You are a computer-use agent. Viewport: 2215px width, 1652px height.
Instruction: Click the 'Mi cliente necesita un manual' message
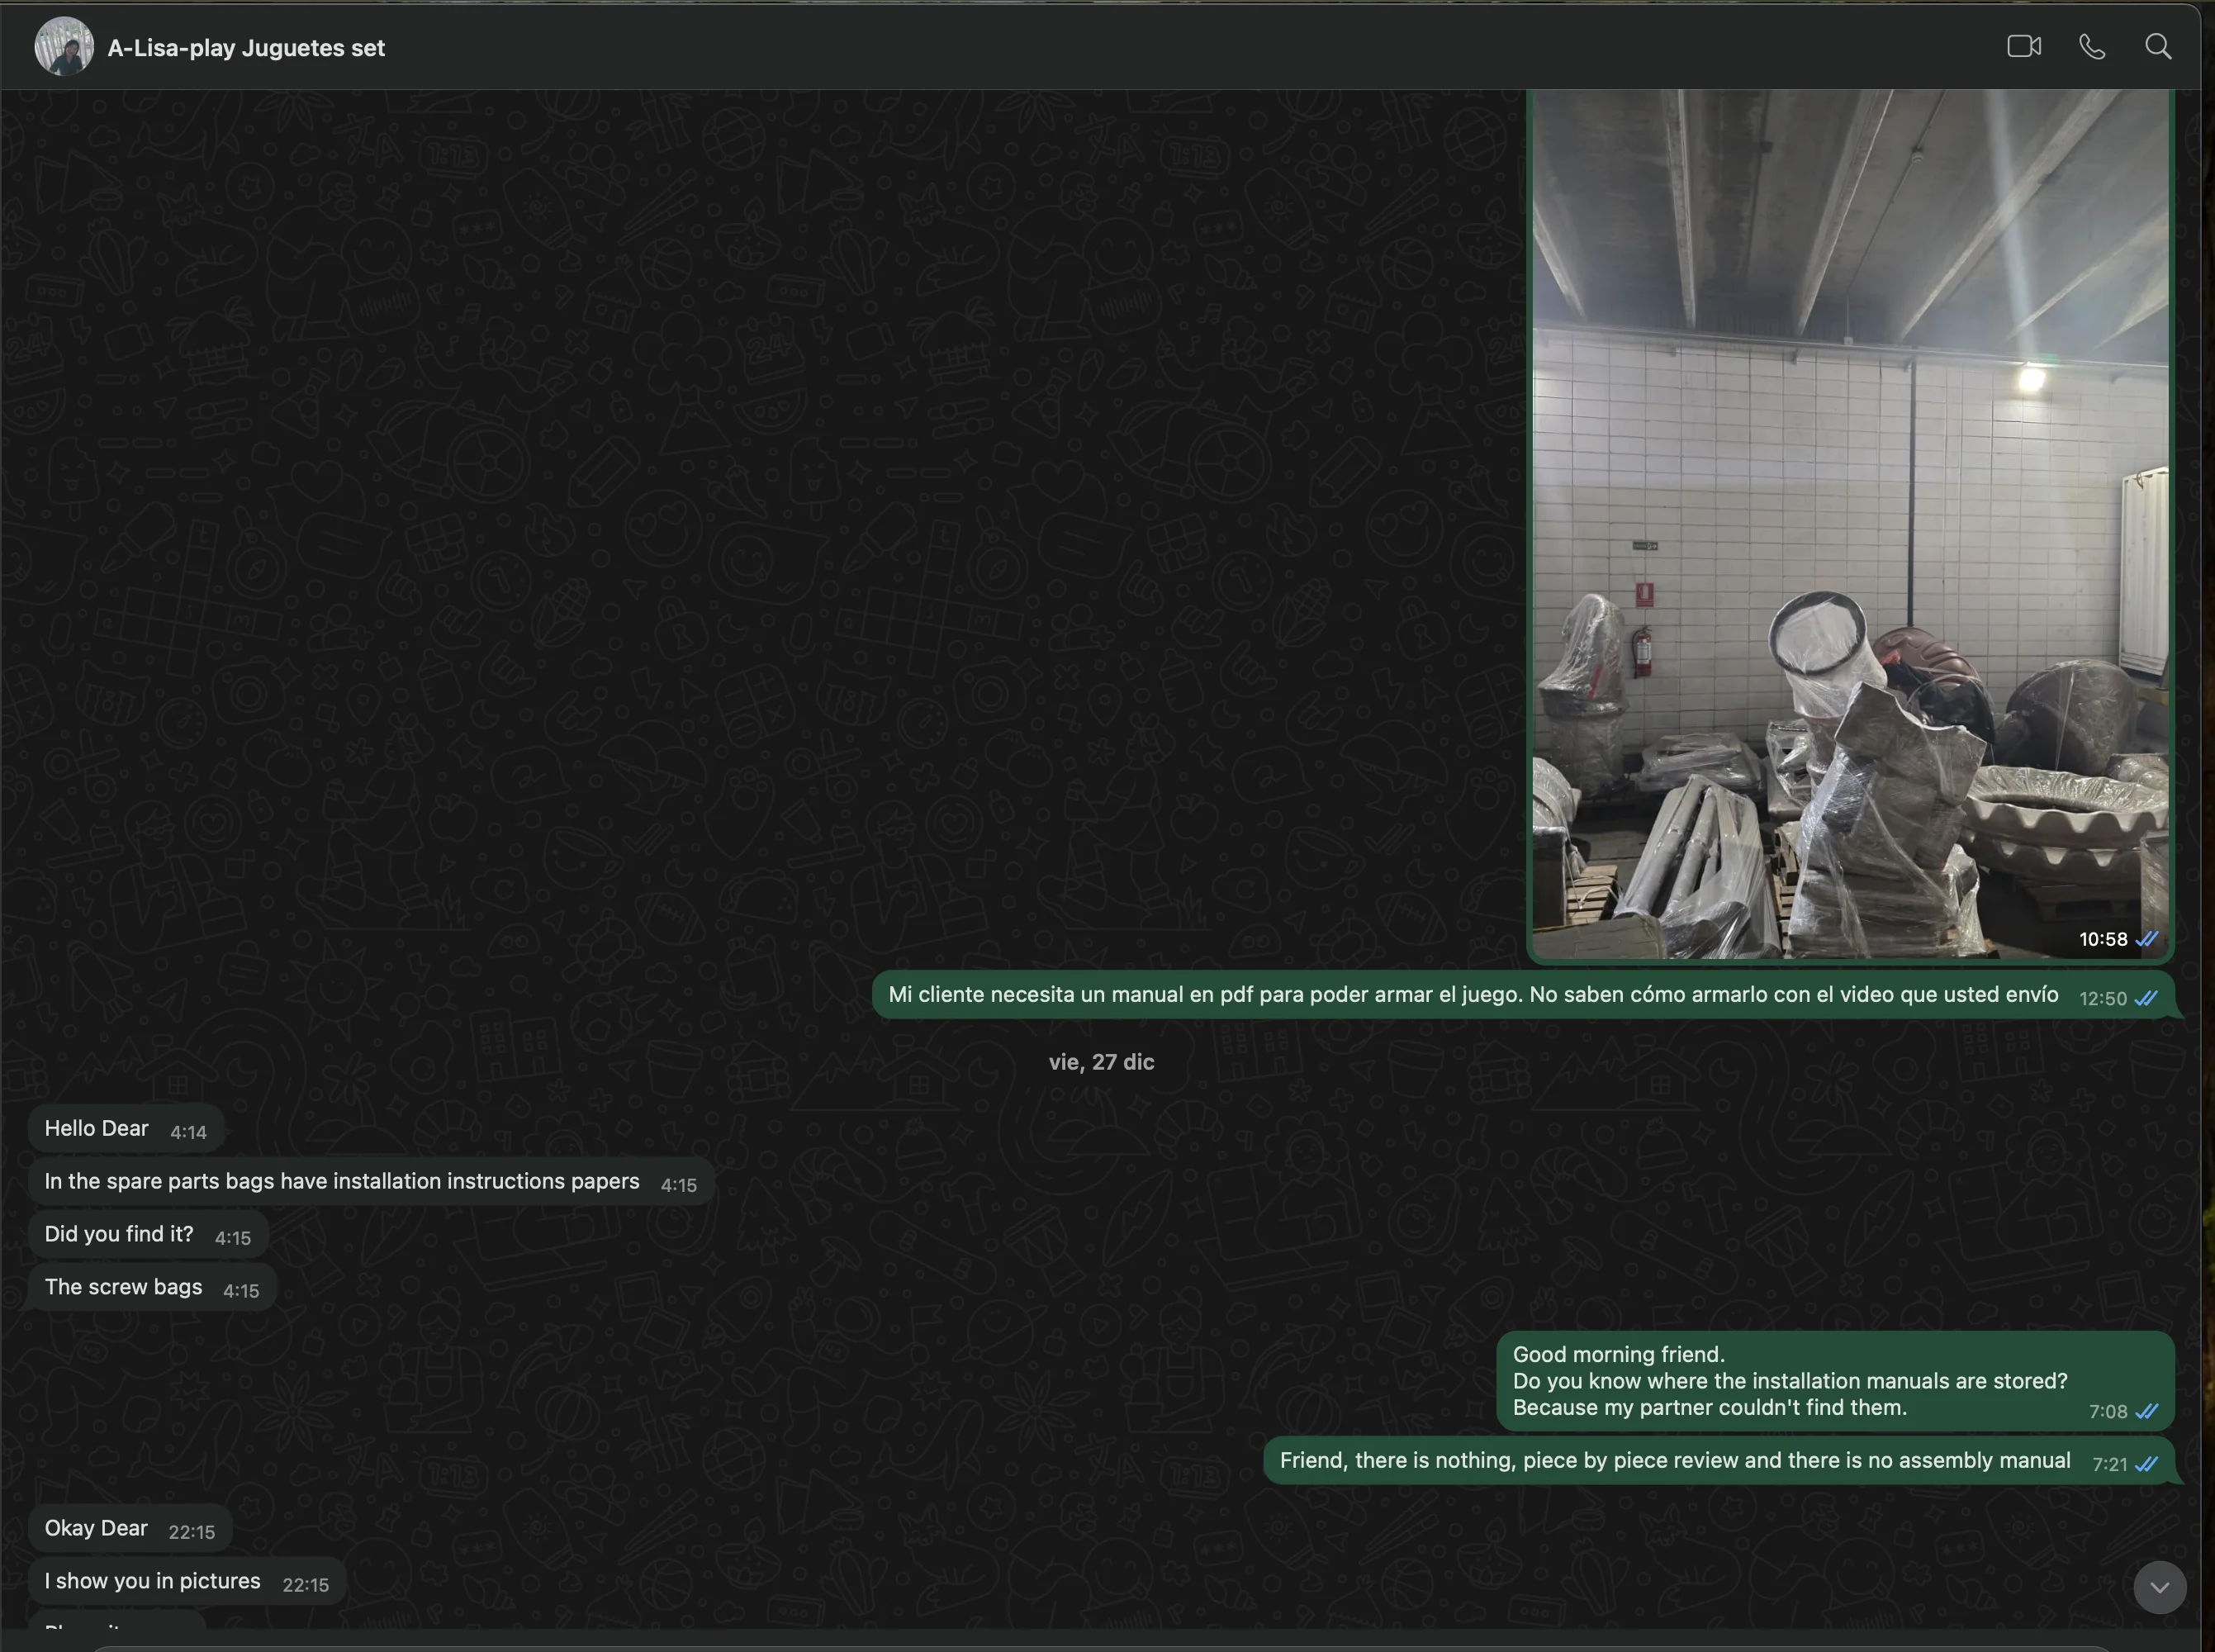tap(1473, 995)
